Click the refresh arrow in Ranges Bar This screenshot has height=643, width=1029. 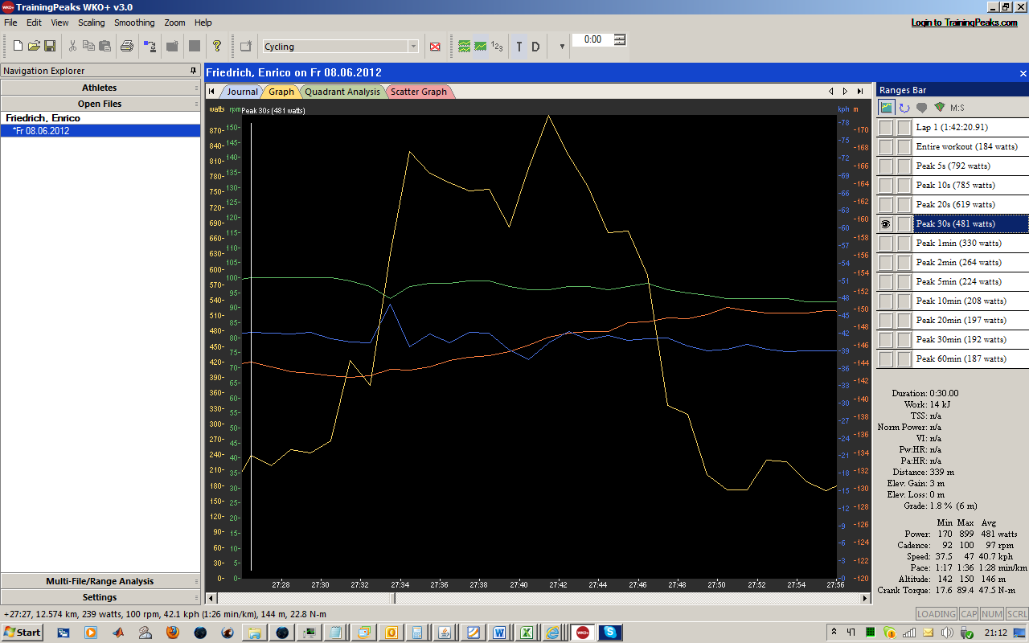(x=904, y=107)
